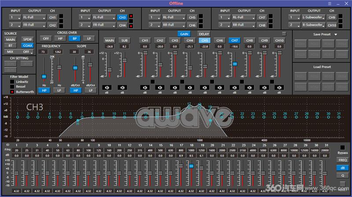The height and width of the screenshot is (197, 352).
Task: Select the Butterworth filter model
Action: click(12, 92)
